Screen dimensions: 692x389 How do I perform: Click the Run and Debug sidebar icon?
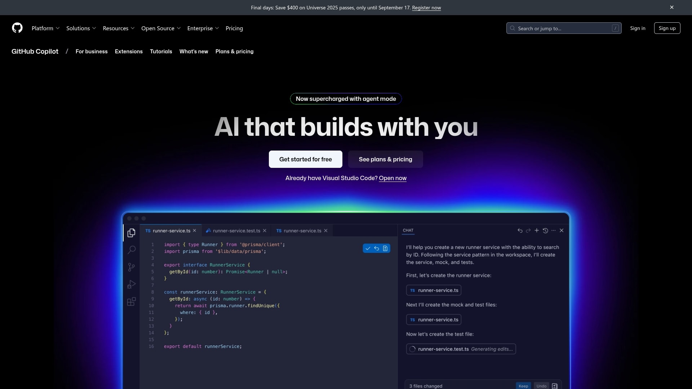coord(132,285)
